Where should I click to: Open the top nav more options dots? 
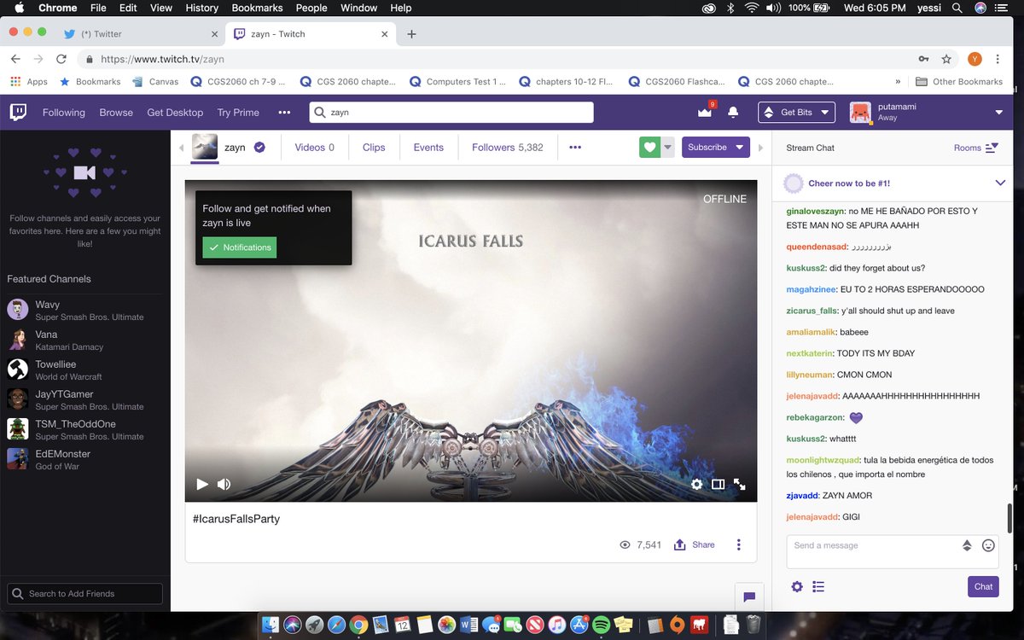tap(284, 112)
